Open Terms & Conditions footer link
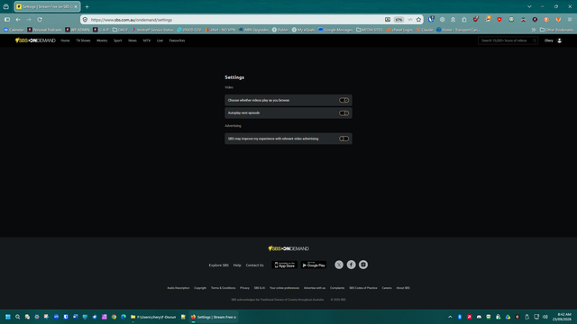 [223, 288]
